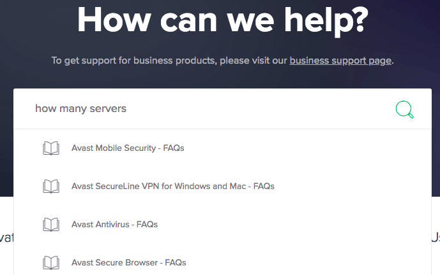Image resolution: width=440 pixels, height=275 pixels.
Task: Select the Avast Antivirus - FAQs result
Action: click(x=114, y=225)
